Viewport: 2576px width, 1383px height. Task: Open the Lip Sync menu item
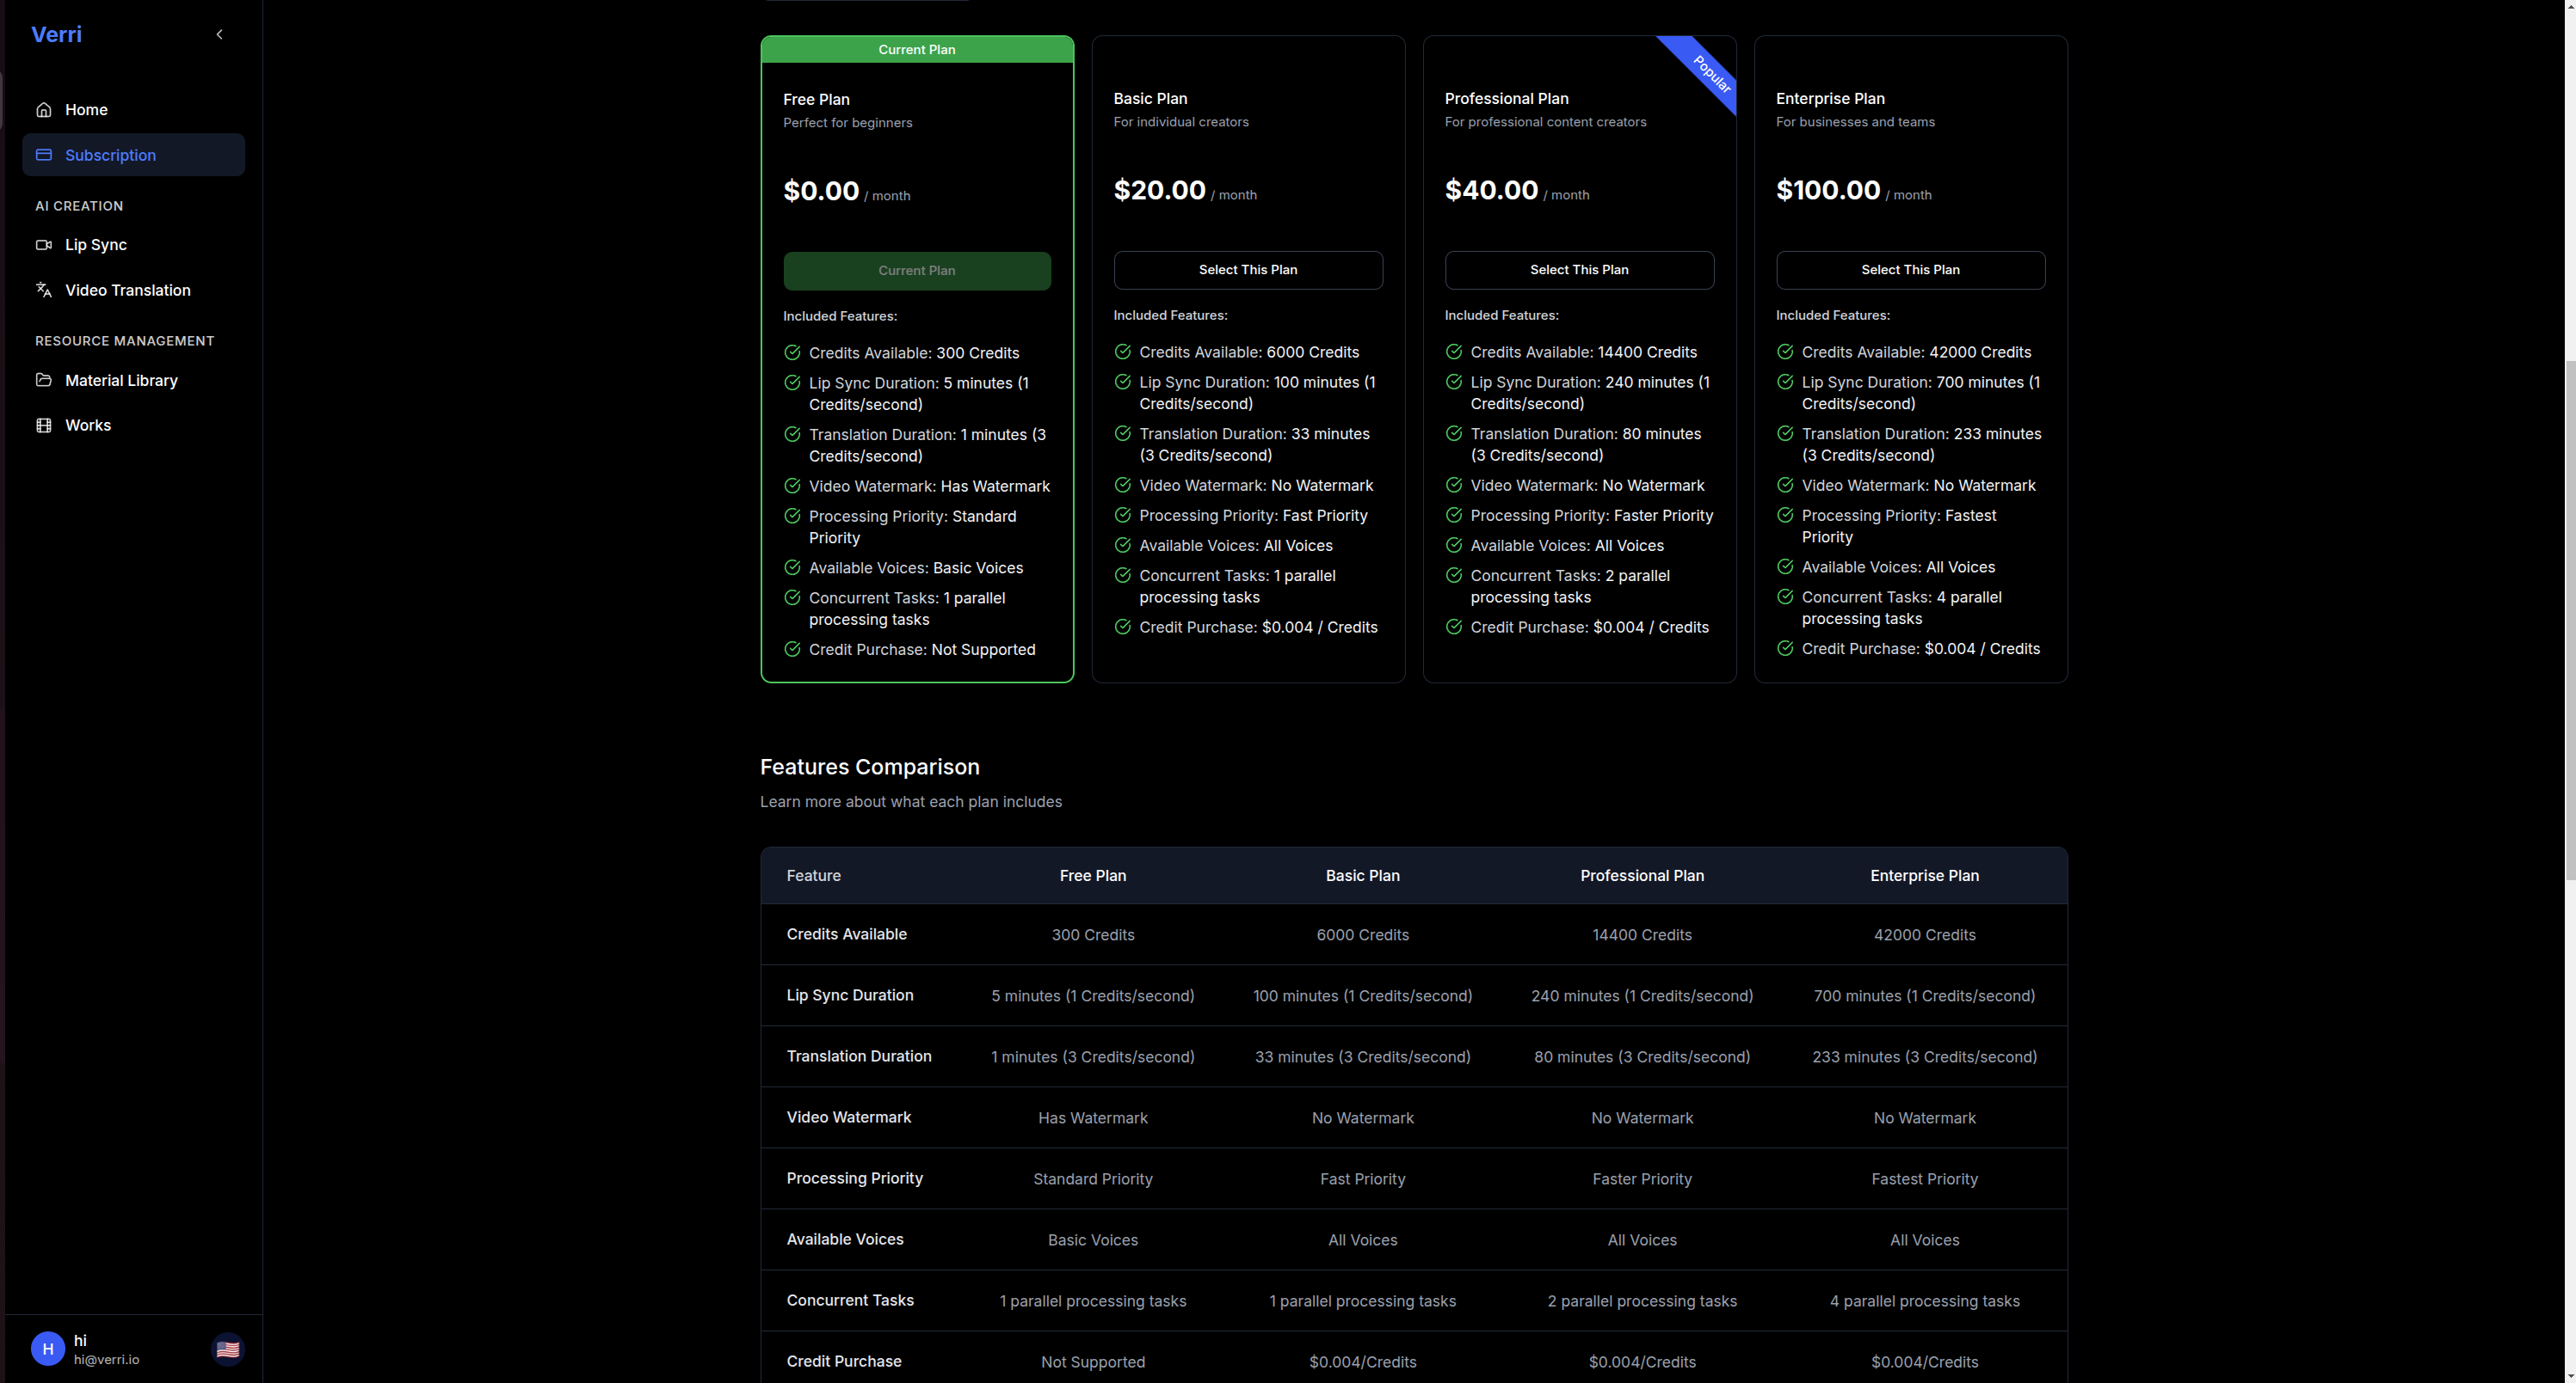pos(96,245)
